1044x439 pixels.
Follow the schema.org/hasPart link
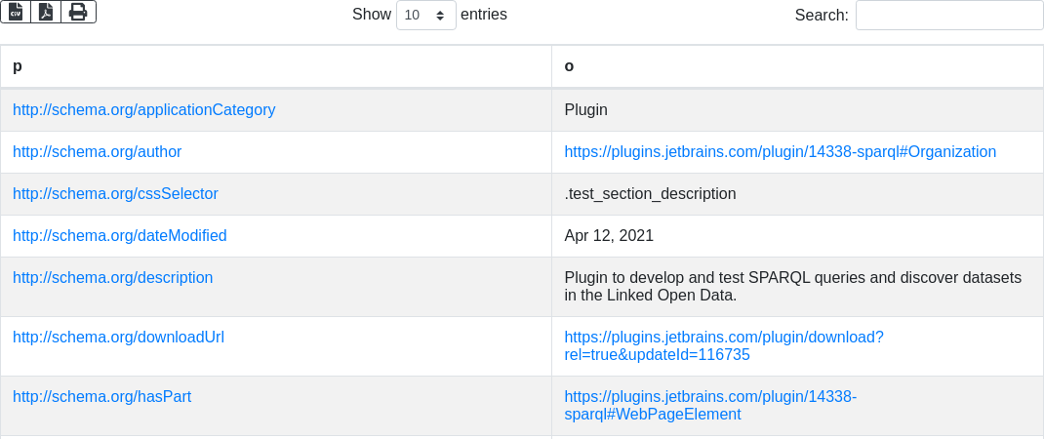point(101,397)
